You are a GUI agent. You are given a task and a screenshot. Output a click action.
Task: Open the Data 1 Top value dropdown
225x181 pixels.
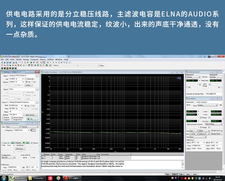tap(23, 79)
